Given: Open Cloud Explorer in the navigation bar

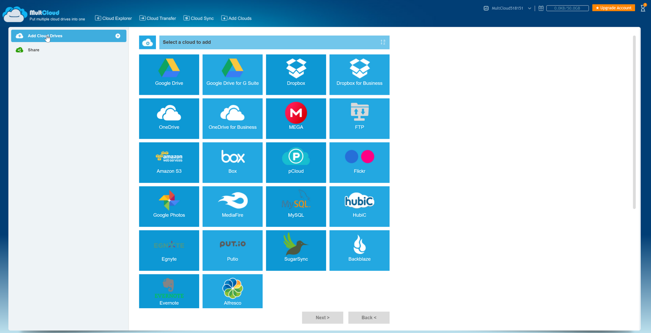Looking at the screenshot, I should (113, 18).
